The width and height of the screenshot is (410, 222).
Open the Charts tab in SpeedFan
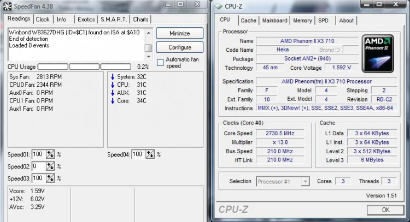140,19
